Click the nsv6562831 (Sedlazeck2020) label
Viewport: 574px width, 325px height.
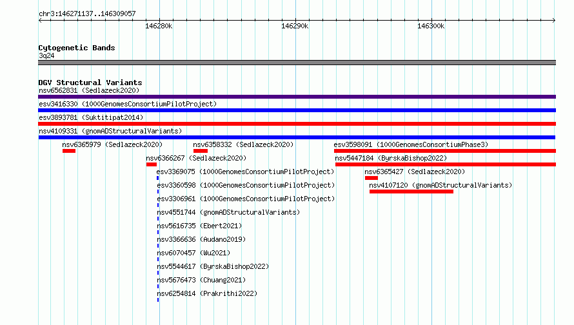point(89,90)
